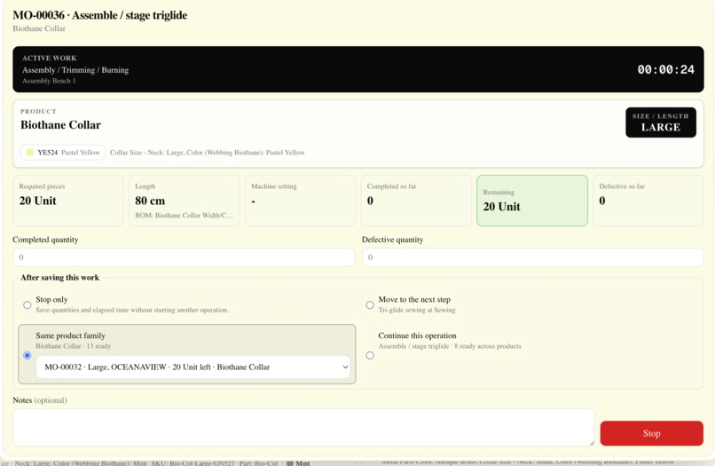The image size is (715, 466).
Task: Select the Stop only radio option
Action: point(27,304)
